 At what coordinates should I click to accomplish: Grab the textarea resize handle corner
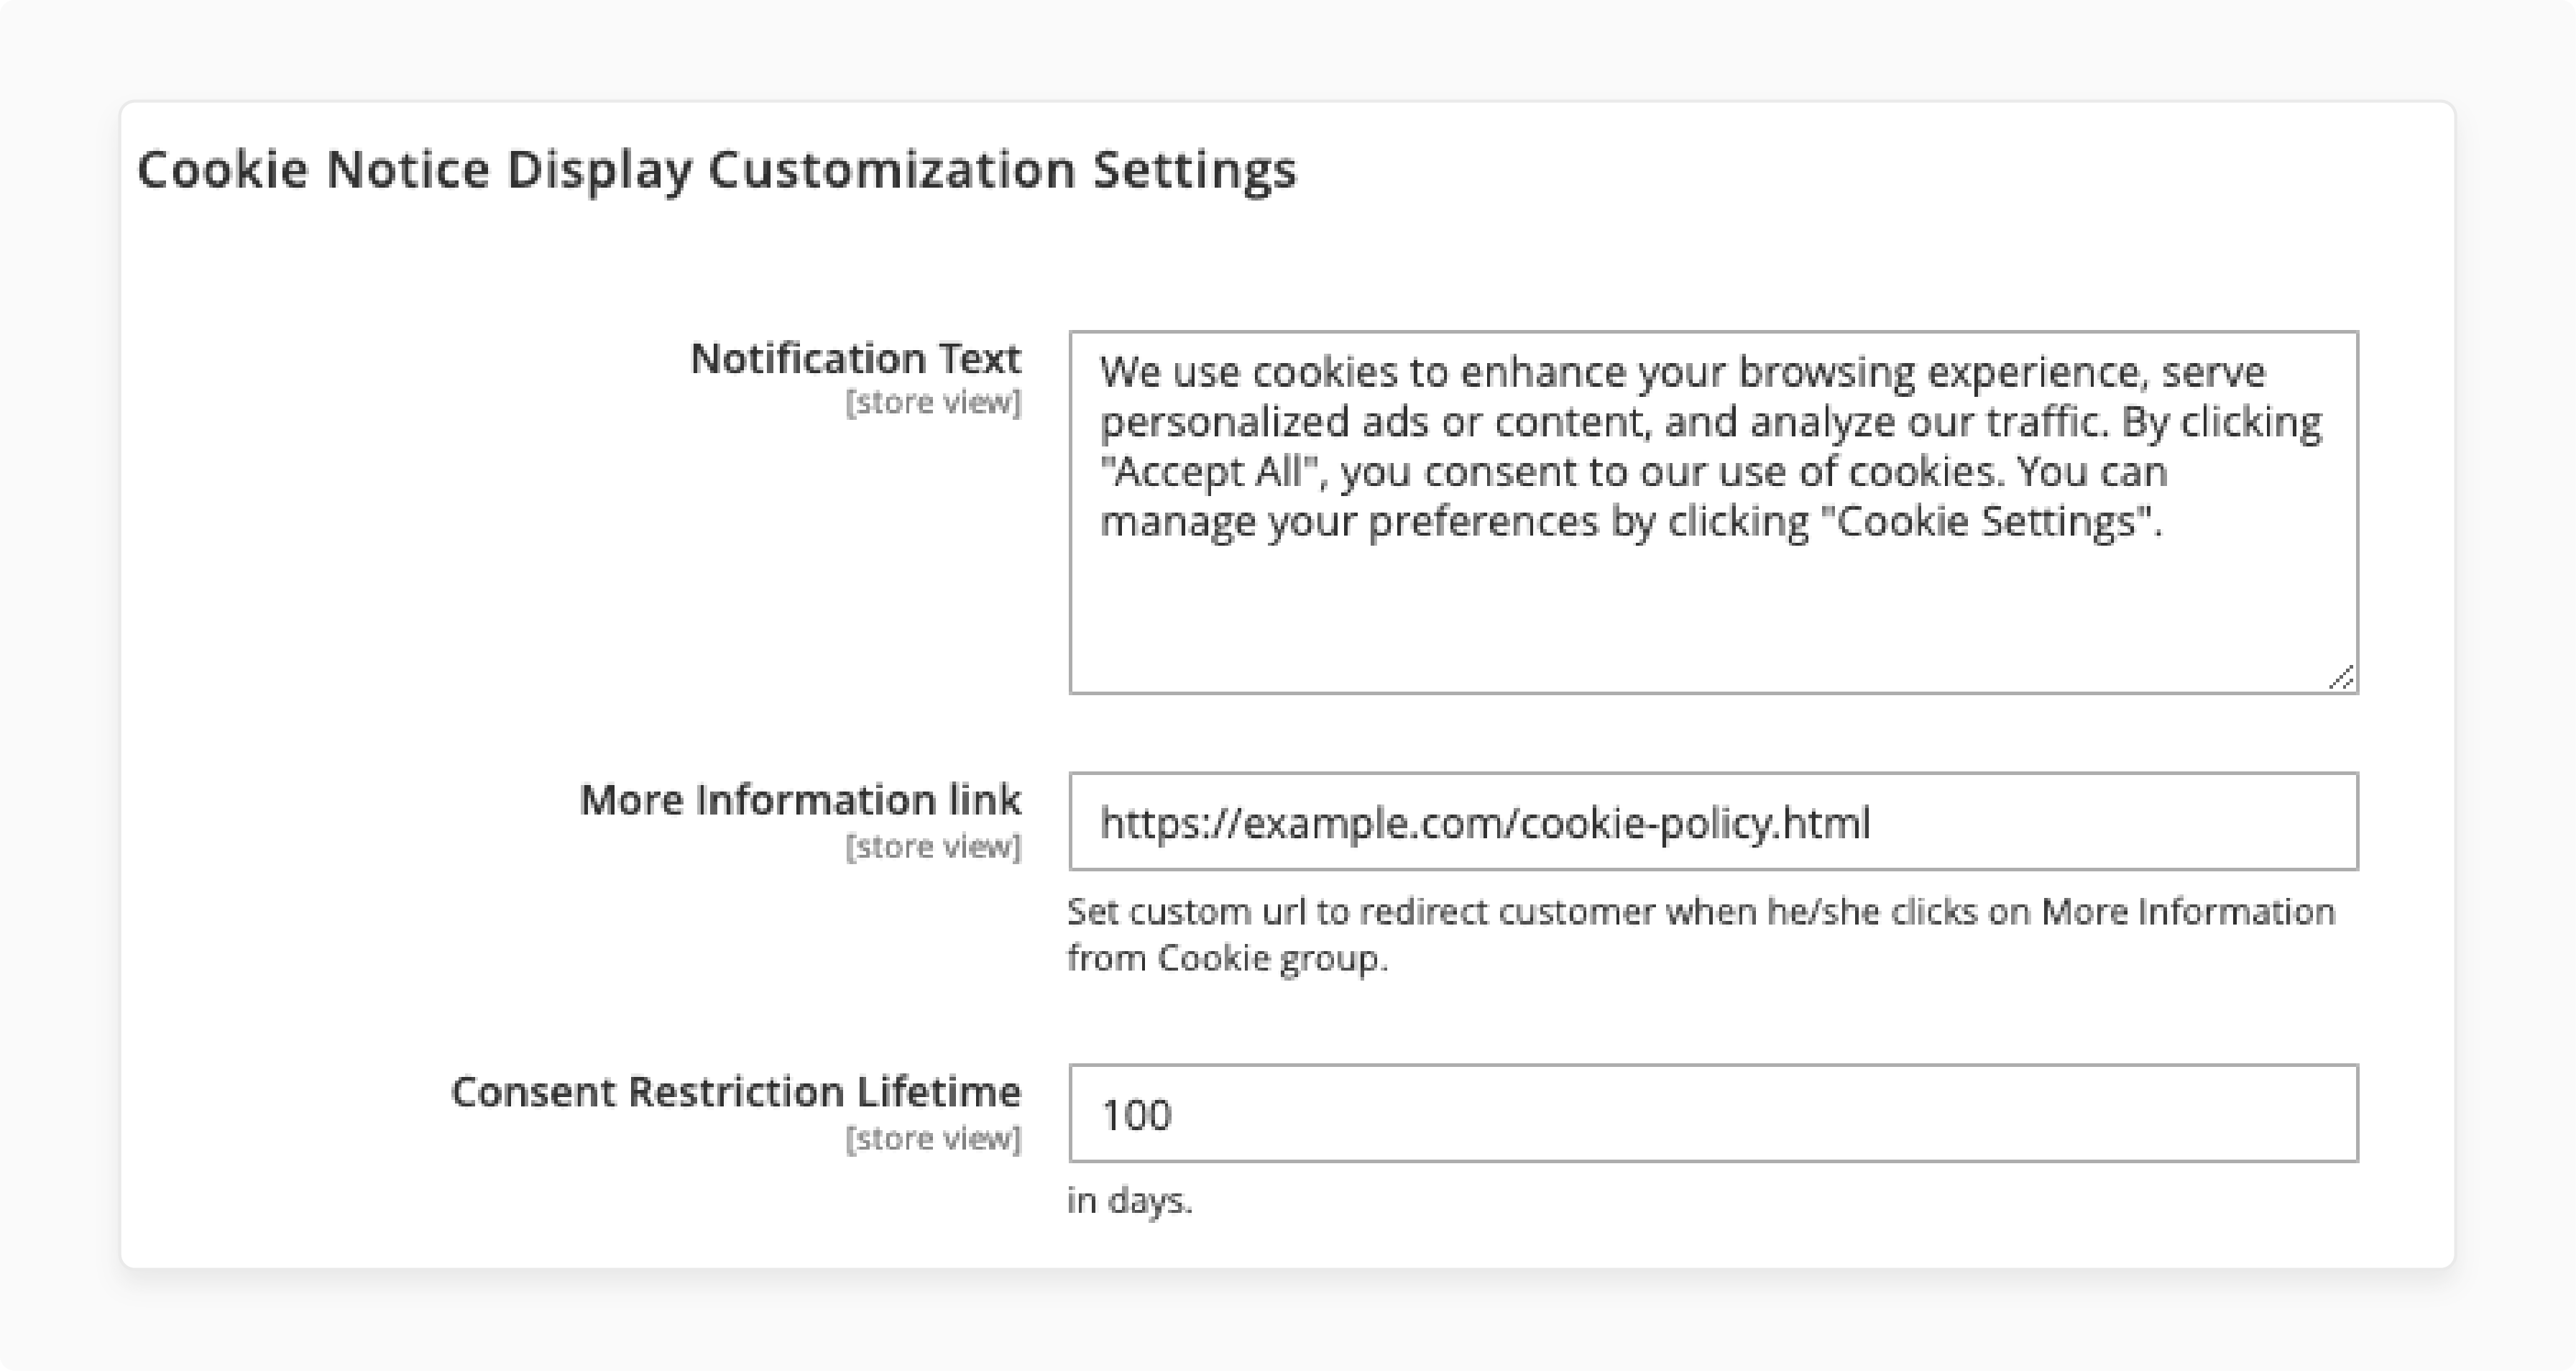pyautogui.click(x=2341, y=677)
